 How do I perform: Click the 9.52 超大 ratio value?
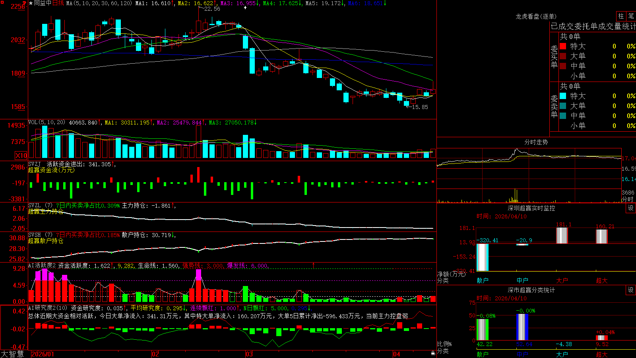(602, 344)
